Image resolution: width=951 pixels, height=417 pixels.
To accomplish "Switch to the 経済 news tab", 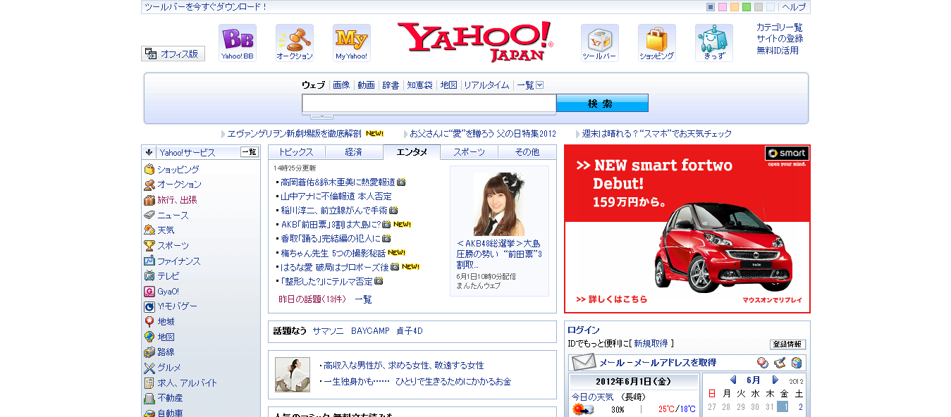I will tap(354, 152).
